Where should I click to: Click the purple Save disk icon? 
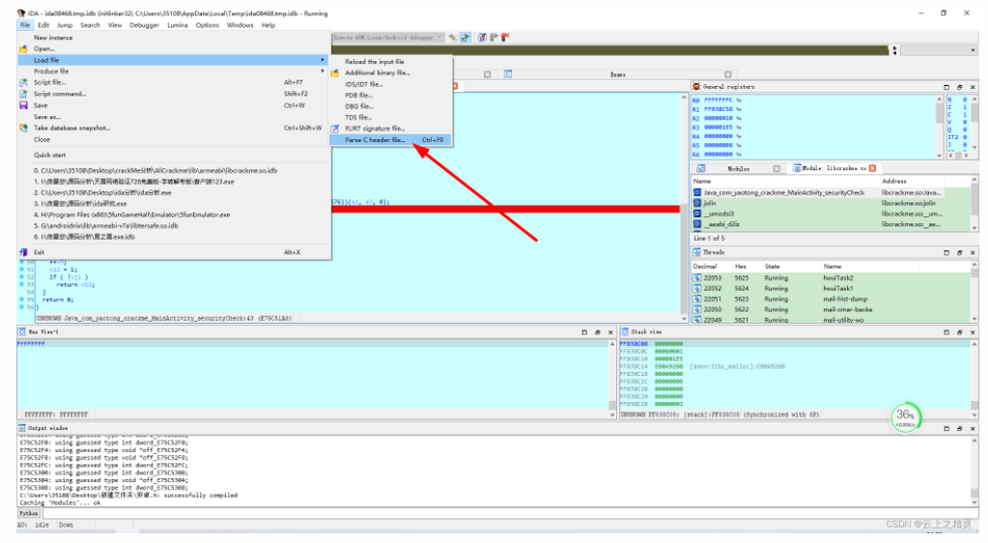pos(23,105)
